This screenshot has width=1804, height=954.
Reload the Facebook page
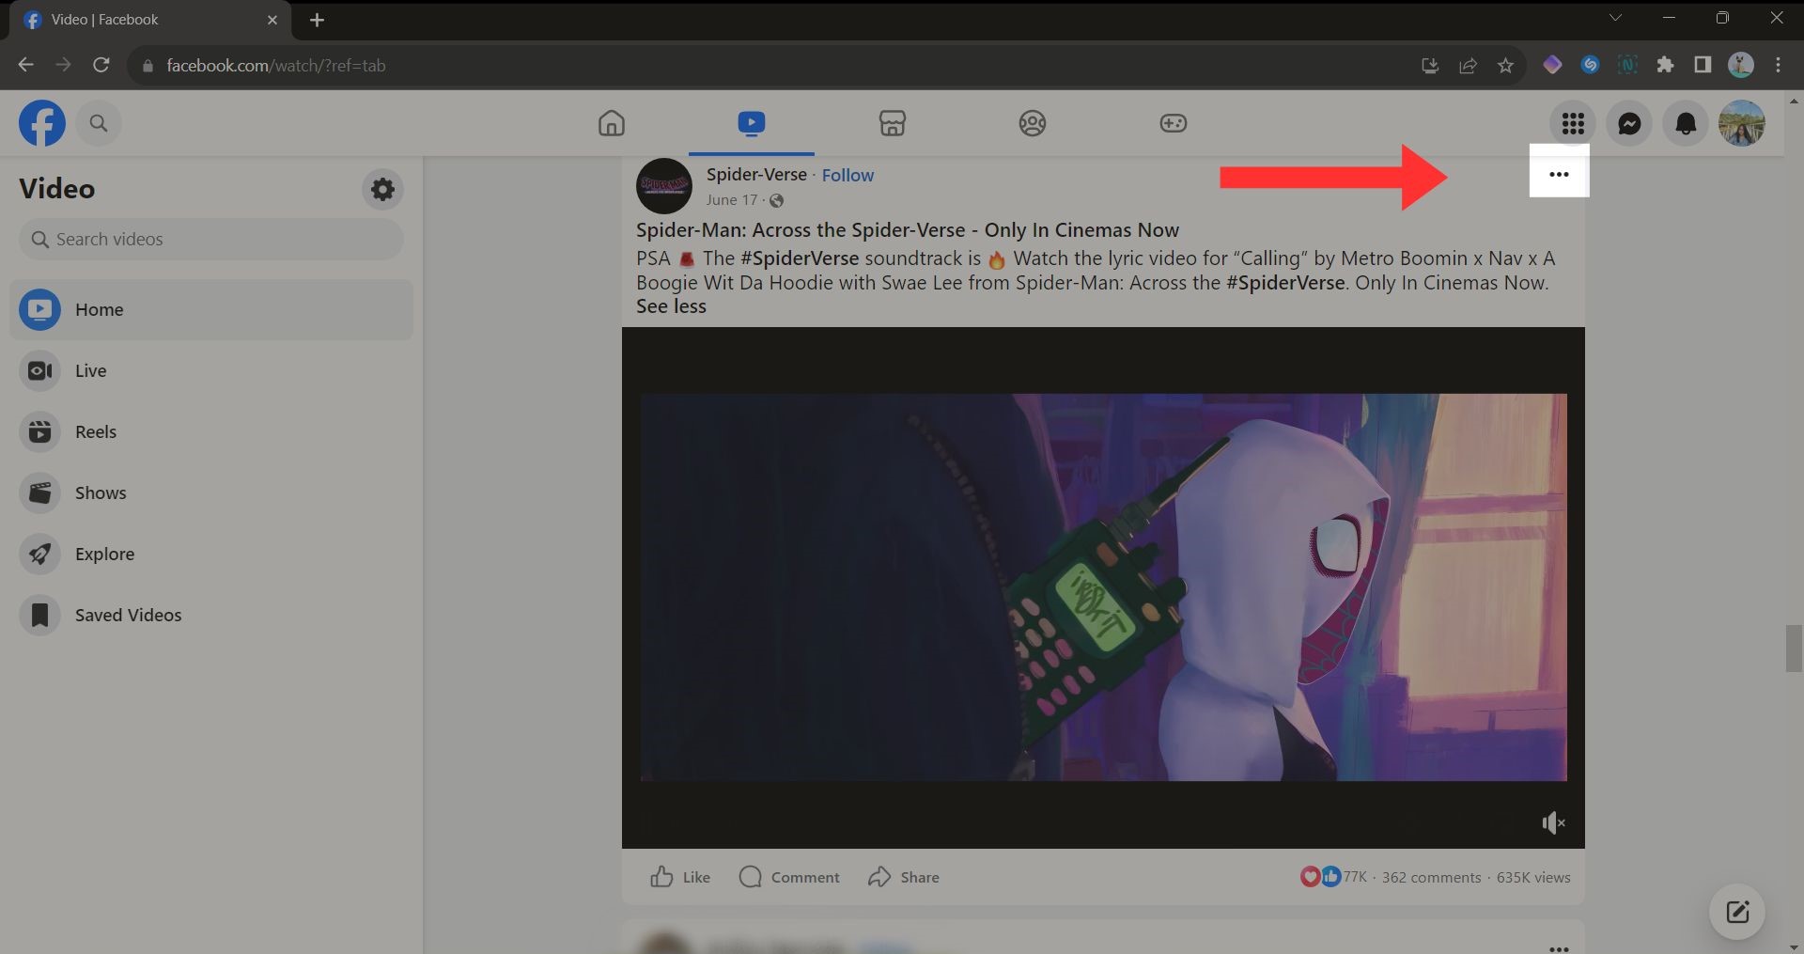[101, 65]
